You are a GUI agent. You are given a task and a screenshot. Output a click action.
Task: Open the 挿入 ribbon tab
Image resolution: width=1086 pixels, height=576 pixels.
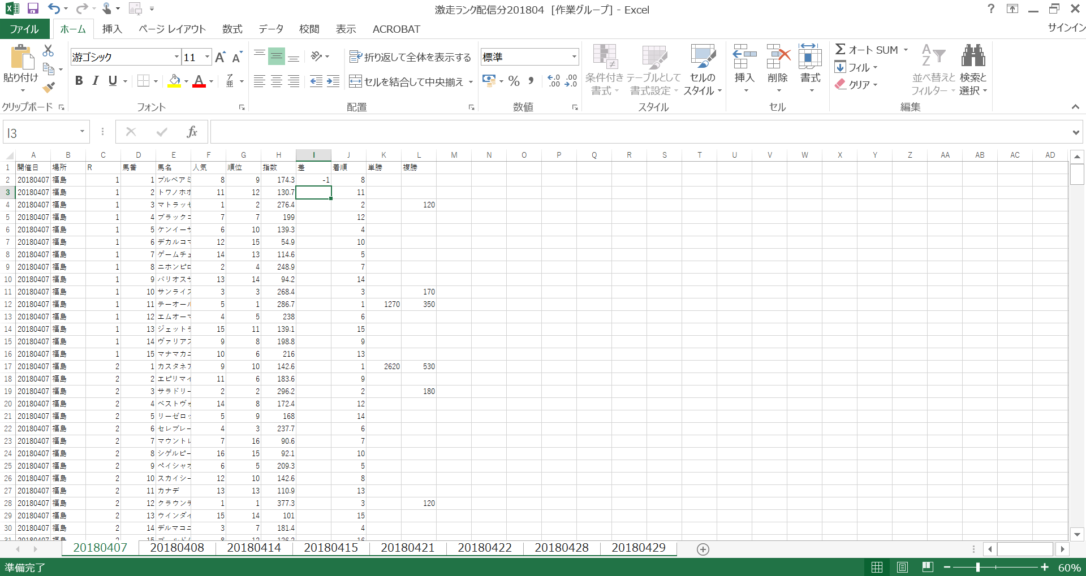pos(112,29)
